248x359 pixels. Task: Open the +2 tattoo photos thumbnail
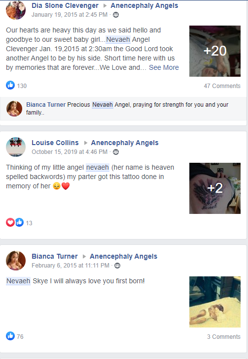coord(215,188)
